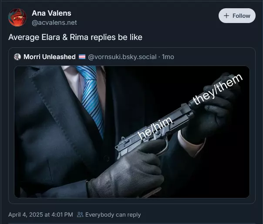Open Morri Unleashed small avatar
The width and height of the screenshot is (263, 224).
17,57
